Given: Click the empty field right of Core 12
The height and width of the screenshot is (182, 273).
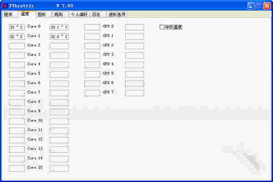Looking at the screenshot, I should 59,140.
